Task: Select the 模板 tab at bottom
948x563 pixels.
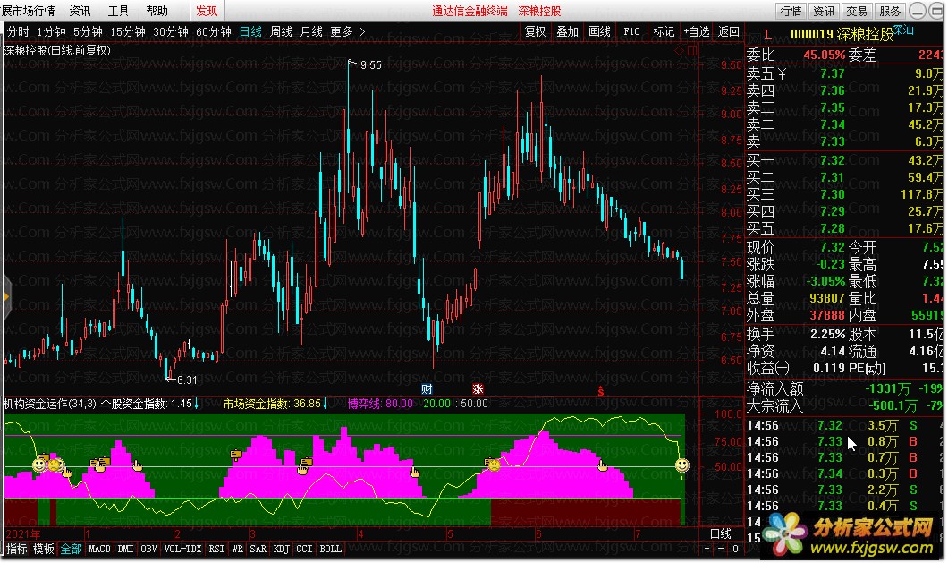Action: 44,549
